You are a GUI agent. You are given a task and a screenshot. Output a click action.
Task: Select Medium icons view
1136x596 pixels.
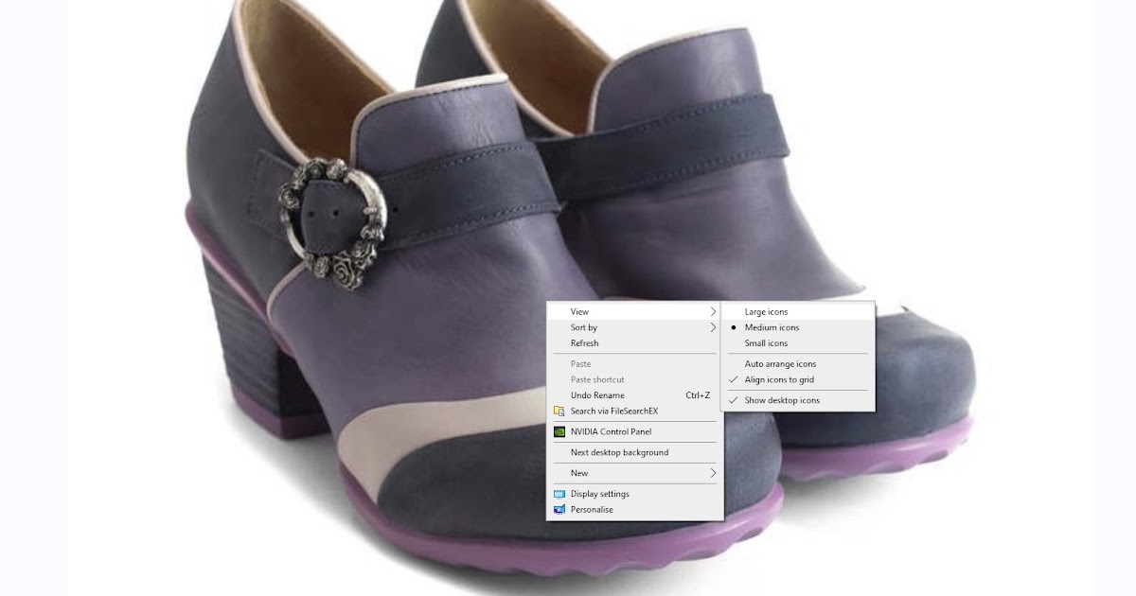(772, 326)
